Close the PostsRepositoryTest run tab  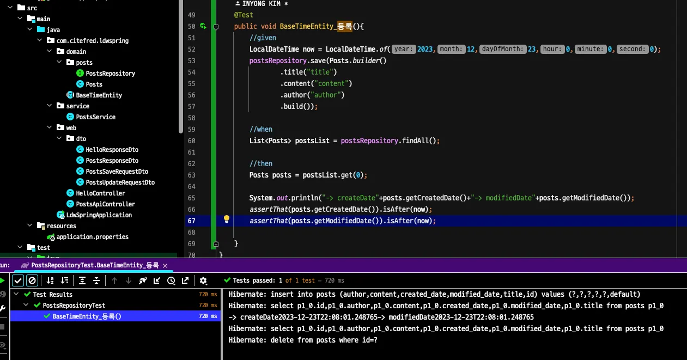pyautogui.click(x=165, y=265)
